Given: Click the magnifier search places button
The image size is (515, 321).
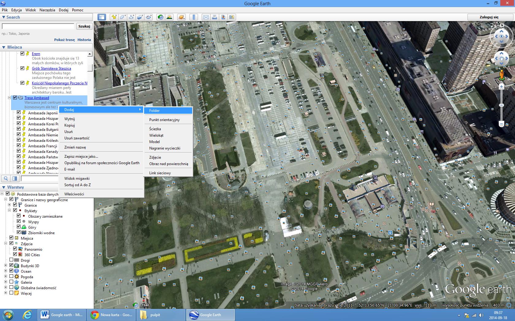Looking at the screenshot, I should coord(6,179).
